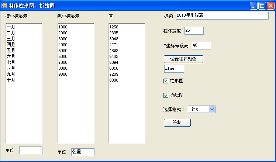Focus the 柱体宽度 input box
The width and height of the screenshot is (276, 162).
tap(194, 31)
